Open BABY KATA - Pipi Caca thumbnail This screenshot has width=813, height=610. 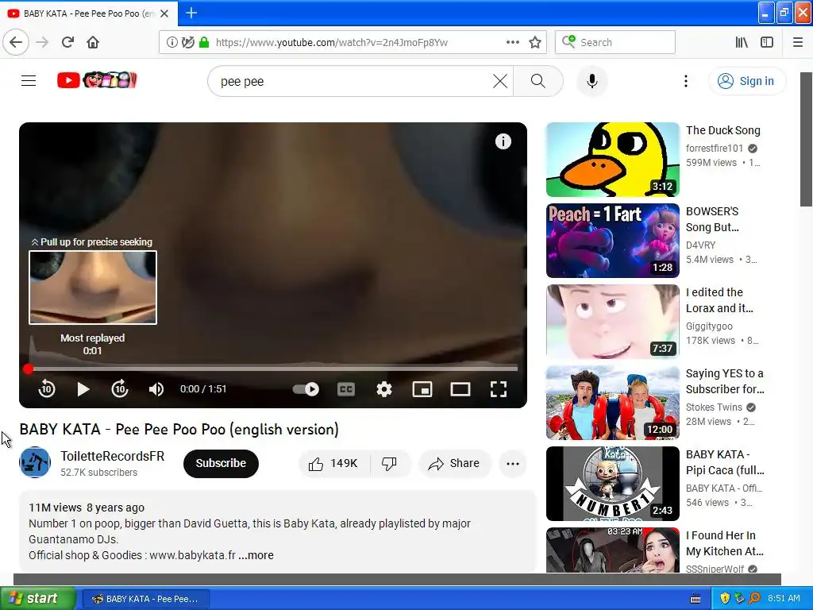pos(612,484)
